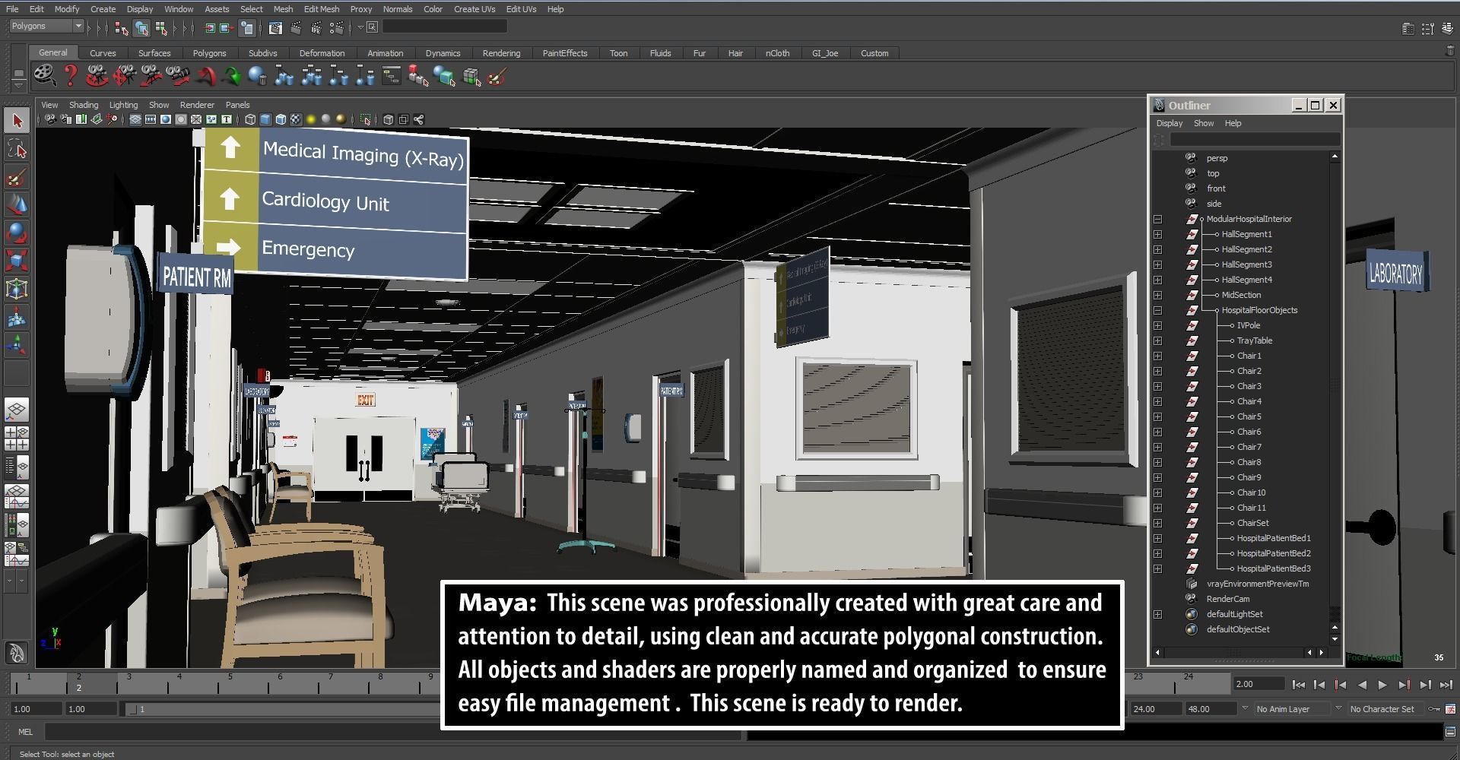Switch to four-view panel layout
The height and width of the screenshot is (760, 1460).
(x=17, y=439)
